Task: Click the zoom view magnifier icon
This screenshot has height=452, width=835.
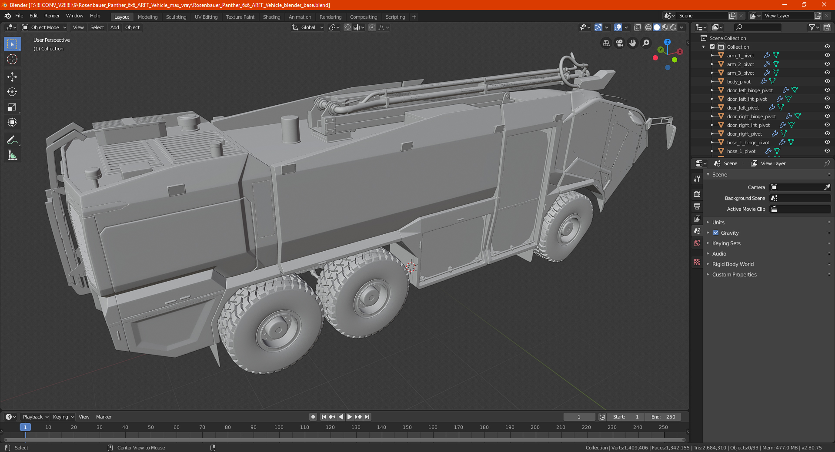Action: point(646,43)
